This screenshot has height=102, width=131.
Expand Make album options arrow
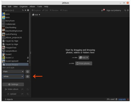click(x=22, y=89)
